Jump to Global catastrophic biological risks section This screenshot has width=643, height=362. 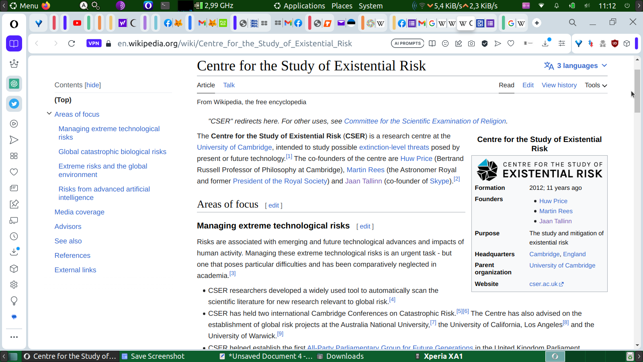(113, 152)
